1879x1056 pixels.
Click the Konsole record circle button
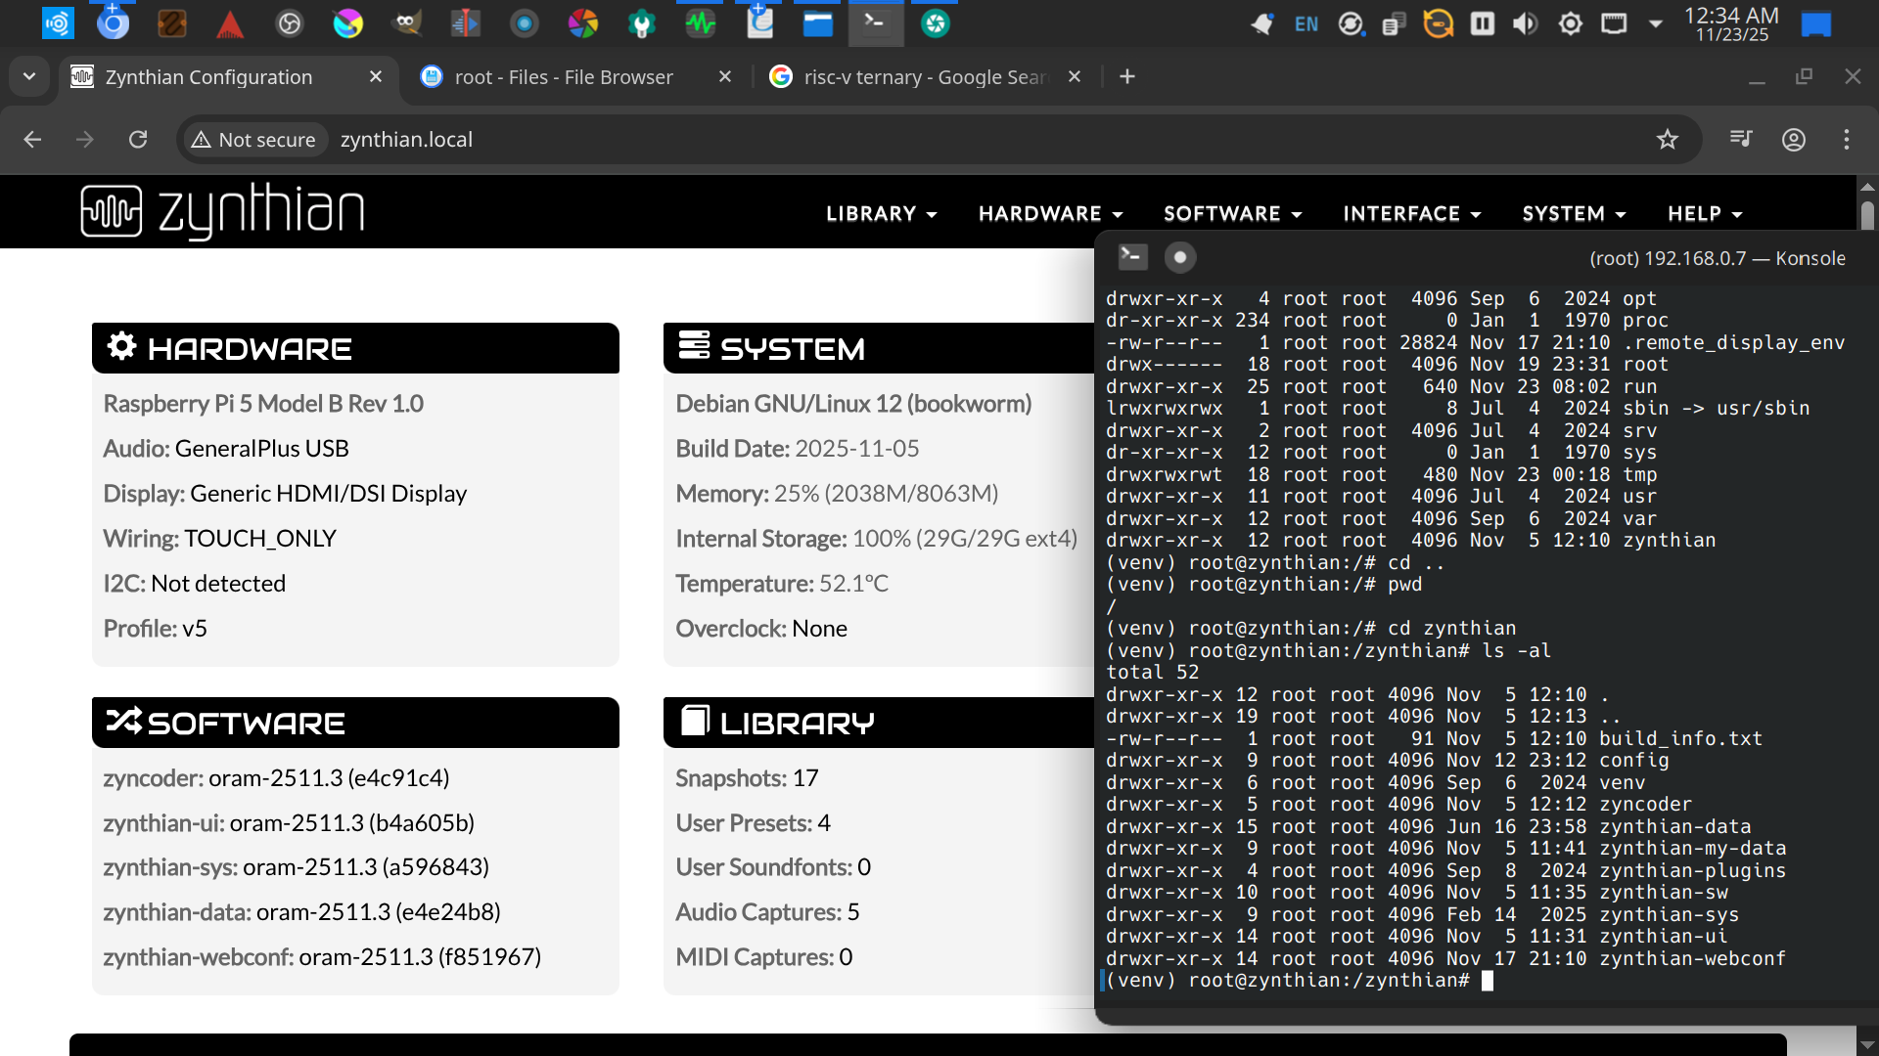pos(1180,257)
